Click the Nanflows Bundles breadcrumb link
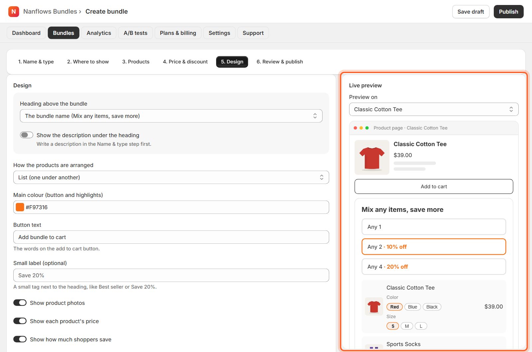The height and width of the screenshot is (352, 532). (50, 12)
